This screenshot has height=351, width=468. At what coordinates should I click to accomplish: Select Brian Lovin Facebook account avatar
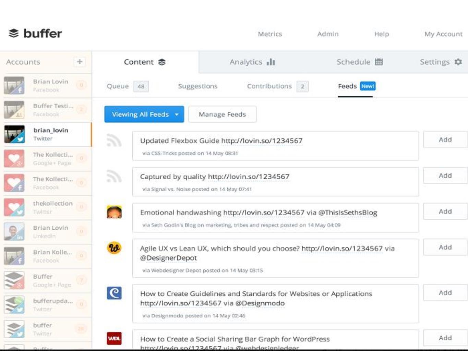[x=14, y=85]
